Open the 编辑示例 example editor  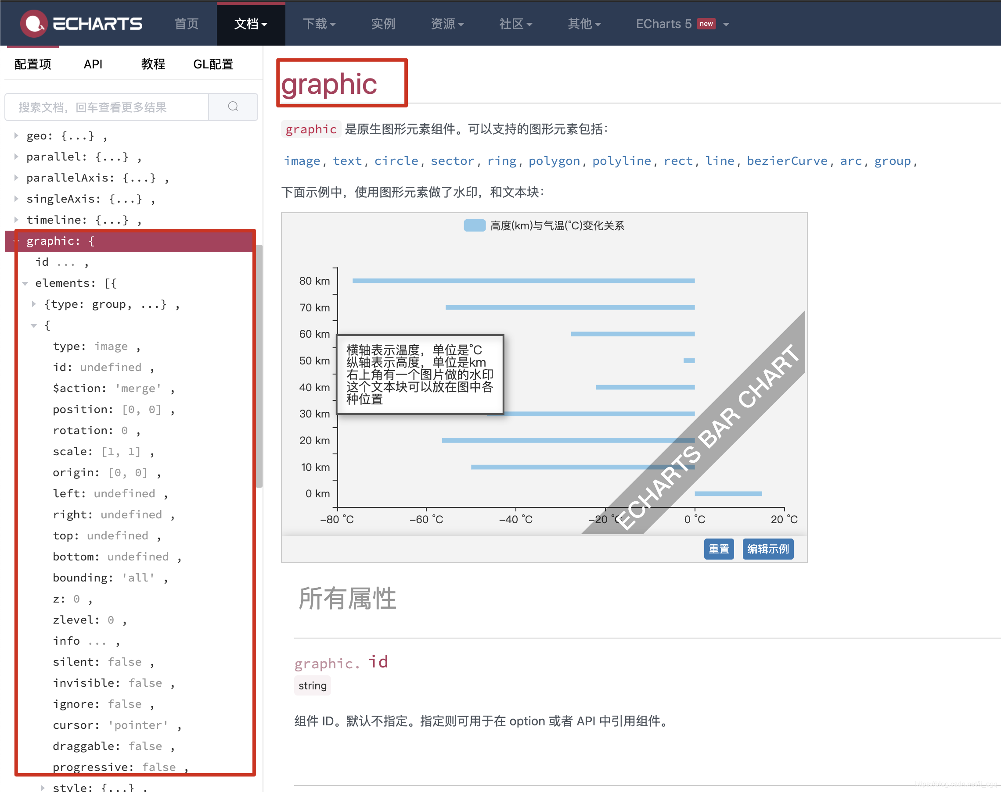[x=767, y=549]
